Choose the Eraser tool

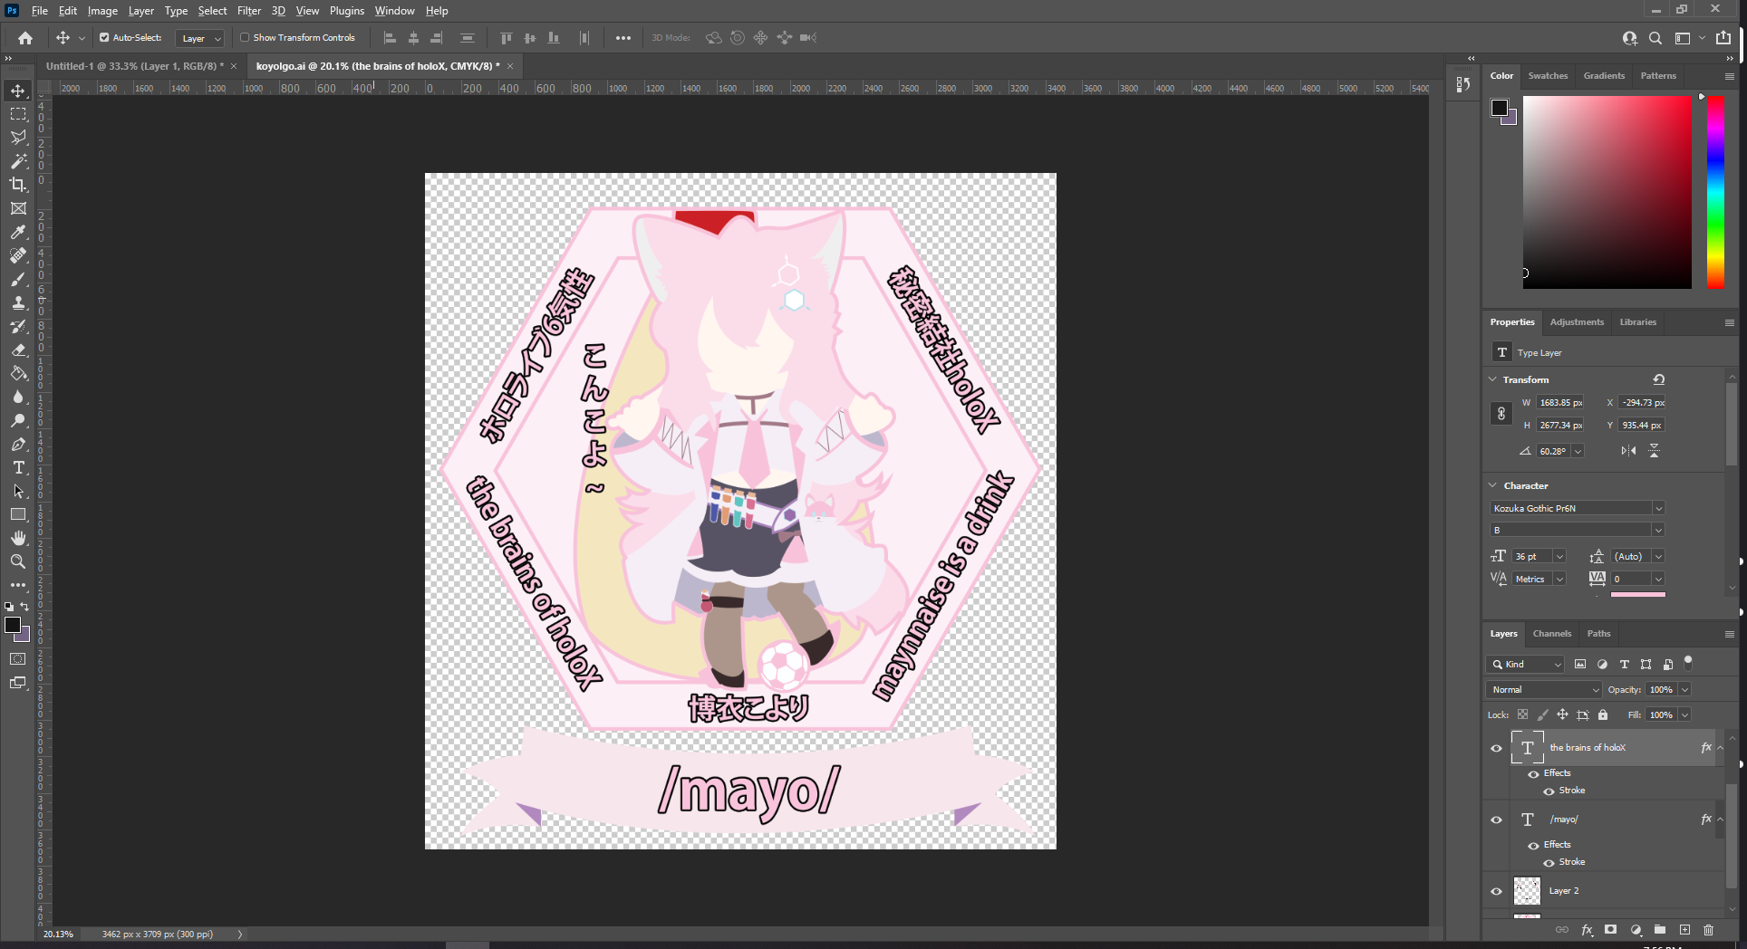[x=18, y=350]
